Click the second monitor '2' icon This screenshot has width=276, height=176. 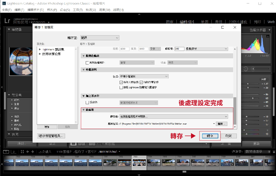tap(14, 152)
